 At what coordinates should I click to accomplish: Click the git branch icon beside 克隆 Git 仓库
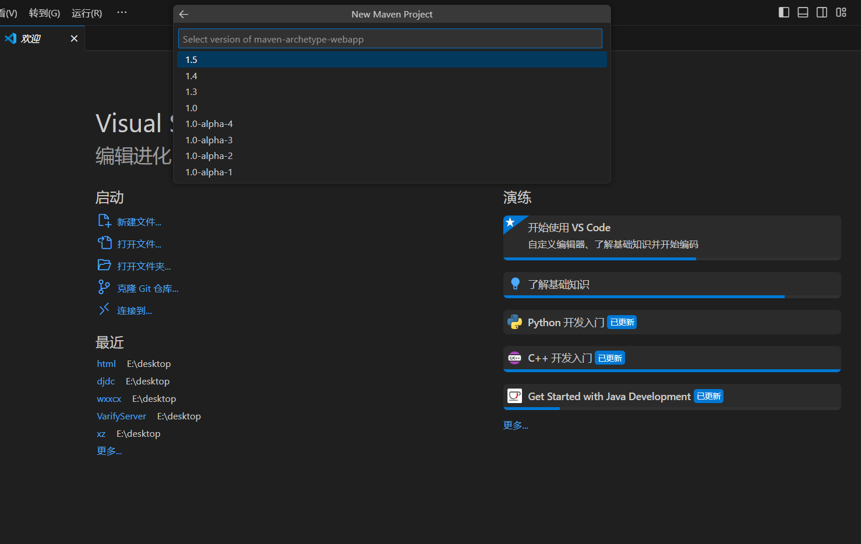tap(104, 287)
